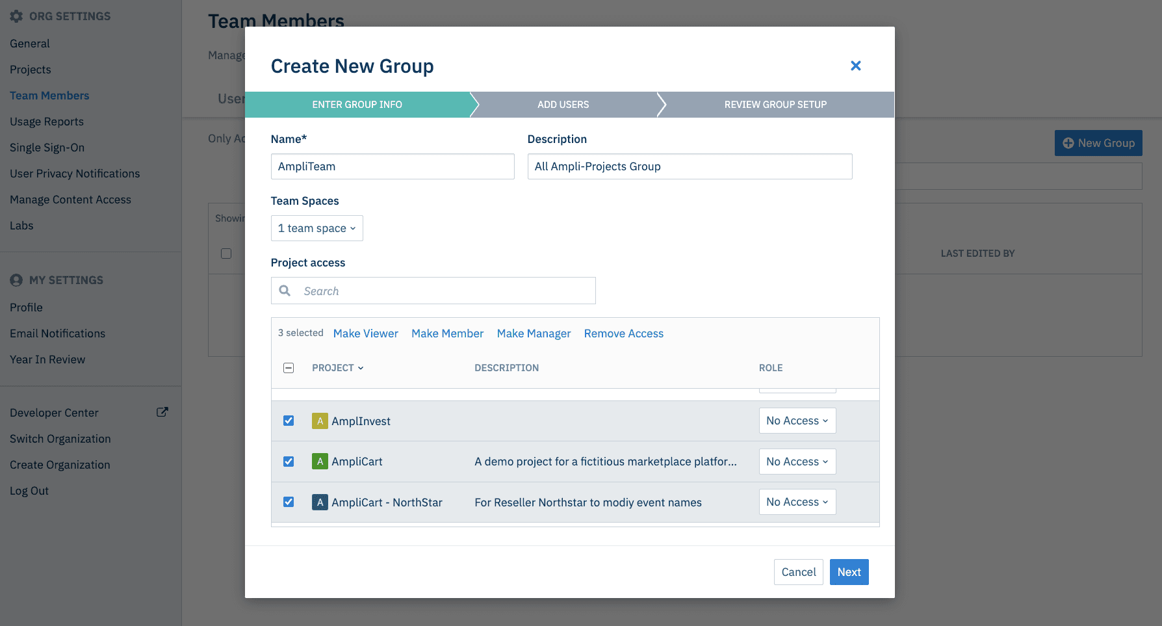Close the Create New Group dialog

pos(855,66)
